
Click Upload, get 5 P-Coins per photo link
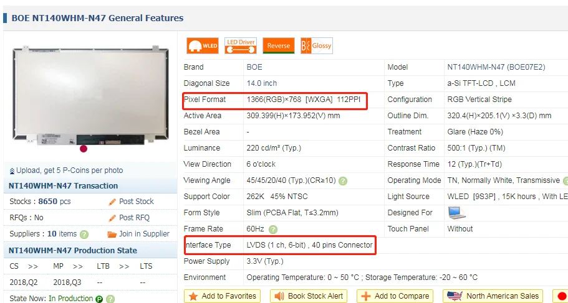click(70, 170)
